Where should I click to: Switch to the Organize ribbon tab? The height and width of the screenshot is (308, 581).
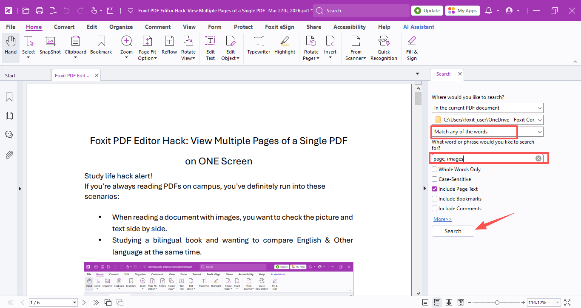tap(121, 27)
